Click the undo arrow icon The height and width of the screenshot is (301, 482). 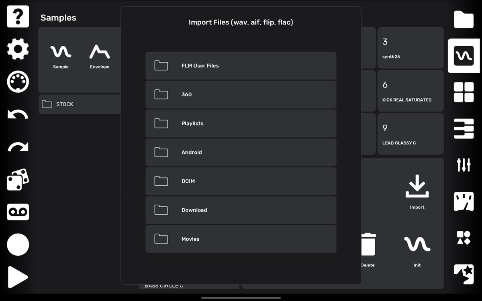click(x=18, y=114)
